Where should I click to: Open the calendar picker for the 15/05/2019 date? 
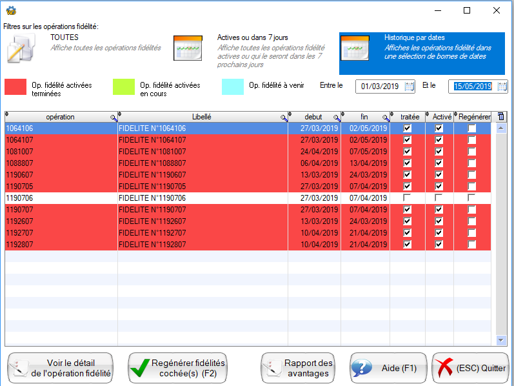[502, 86]
